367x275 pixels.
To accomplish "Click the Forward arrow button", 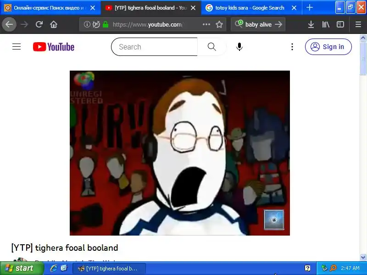I will pos(24,24).
